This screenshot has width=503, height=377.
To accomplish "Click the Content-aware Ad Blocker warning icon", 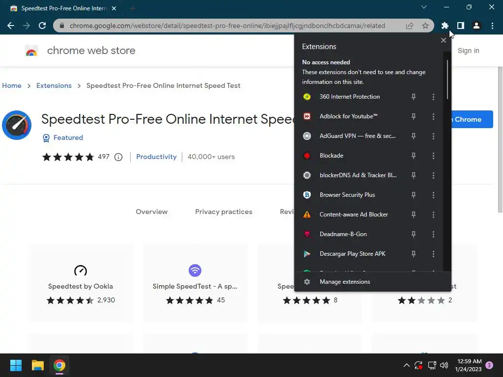I will pos(307,215).
